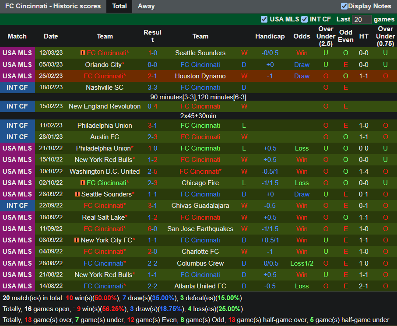The height and width of the screenshot is (326, 397).
Task: Click the Last games number input field
Action: coord(362,20)
